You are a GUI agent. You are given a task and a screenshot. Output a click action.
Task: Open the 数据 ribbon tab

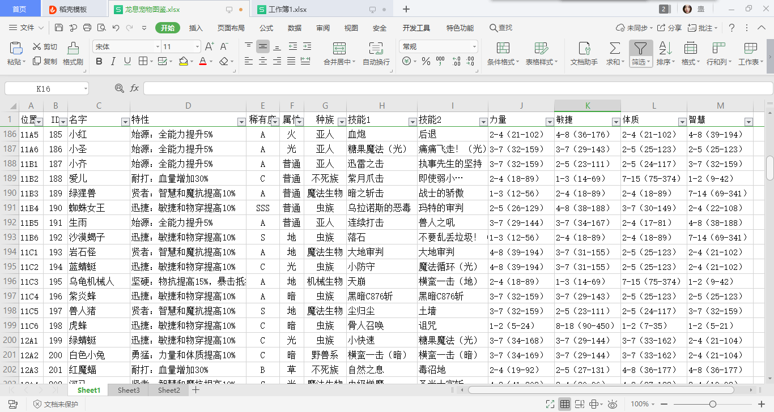coord(295,28)
